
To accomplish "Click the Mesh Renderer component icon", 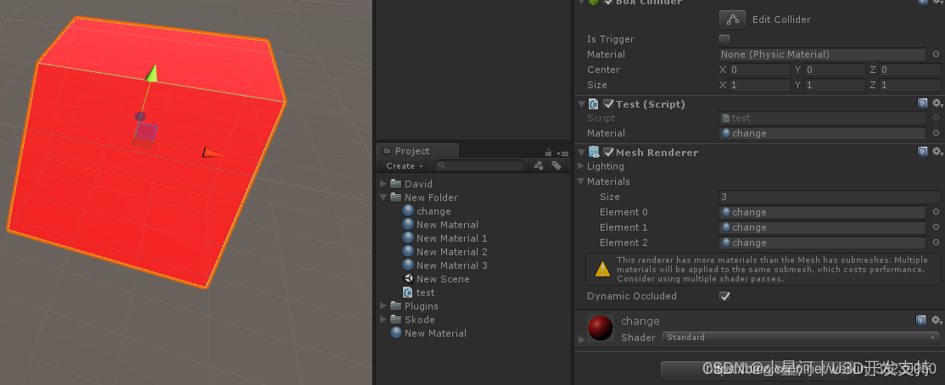I will (595, 152).
